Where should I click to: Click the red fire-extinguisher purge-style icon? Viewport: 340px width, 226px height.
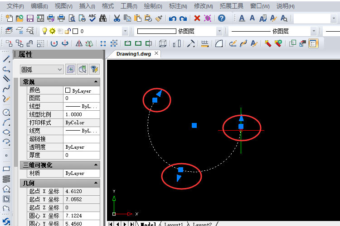(268, 43)
